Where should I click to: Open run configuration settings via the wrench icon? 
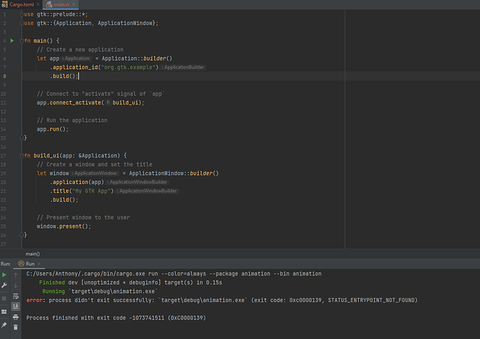[x=5, y=285]
